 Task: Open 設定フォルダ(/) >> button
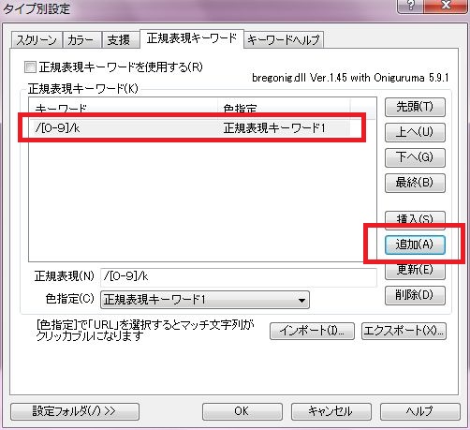pos(75,411)
